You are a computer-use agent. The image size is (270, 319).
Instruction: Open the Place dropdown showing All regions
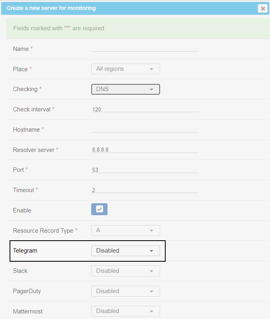coord(125,69)
